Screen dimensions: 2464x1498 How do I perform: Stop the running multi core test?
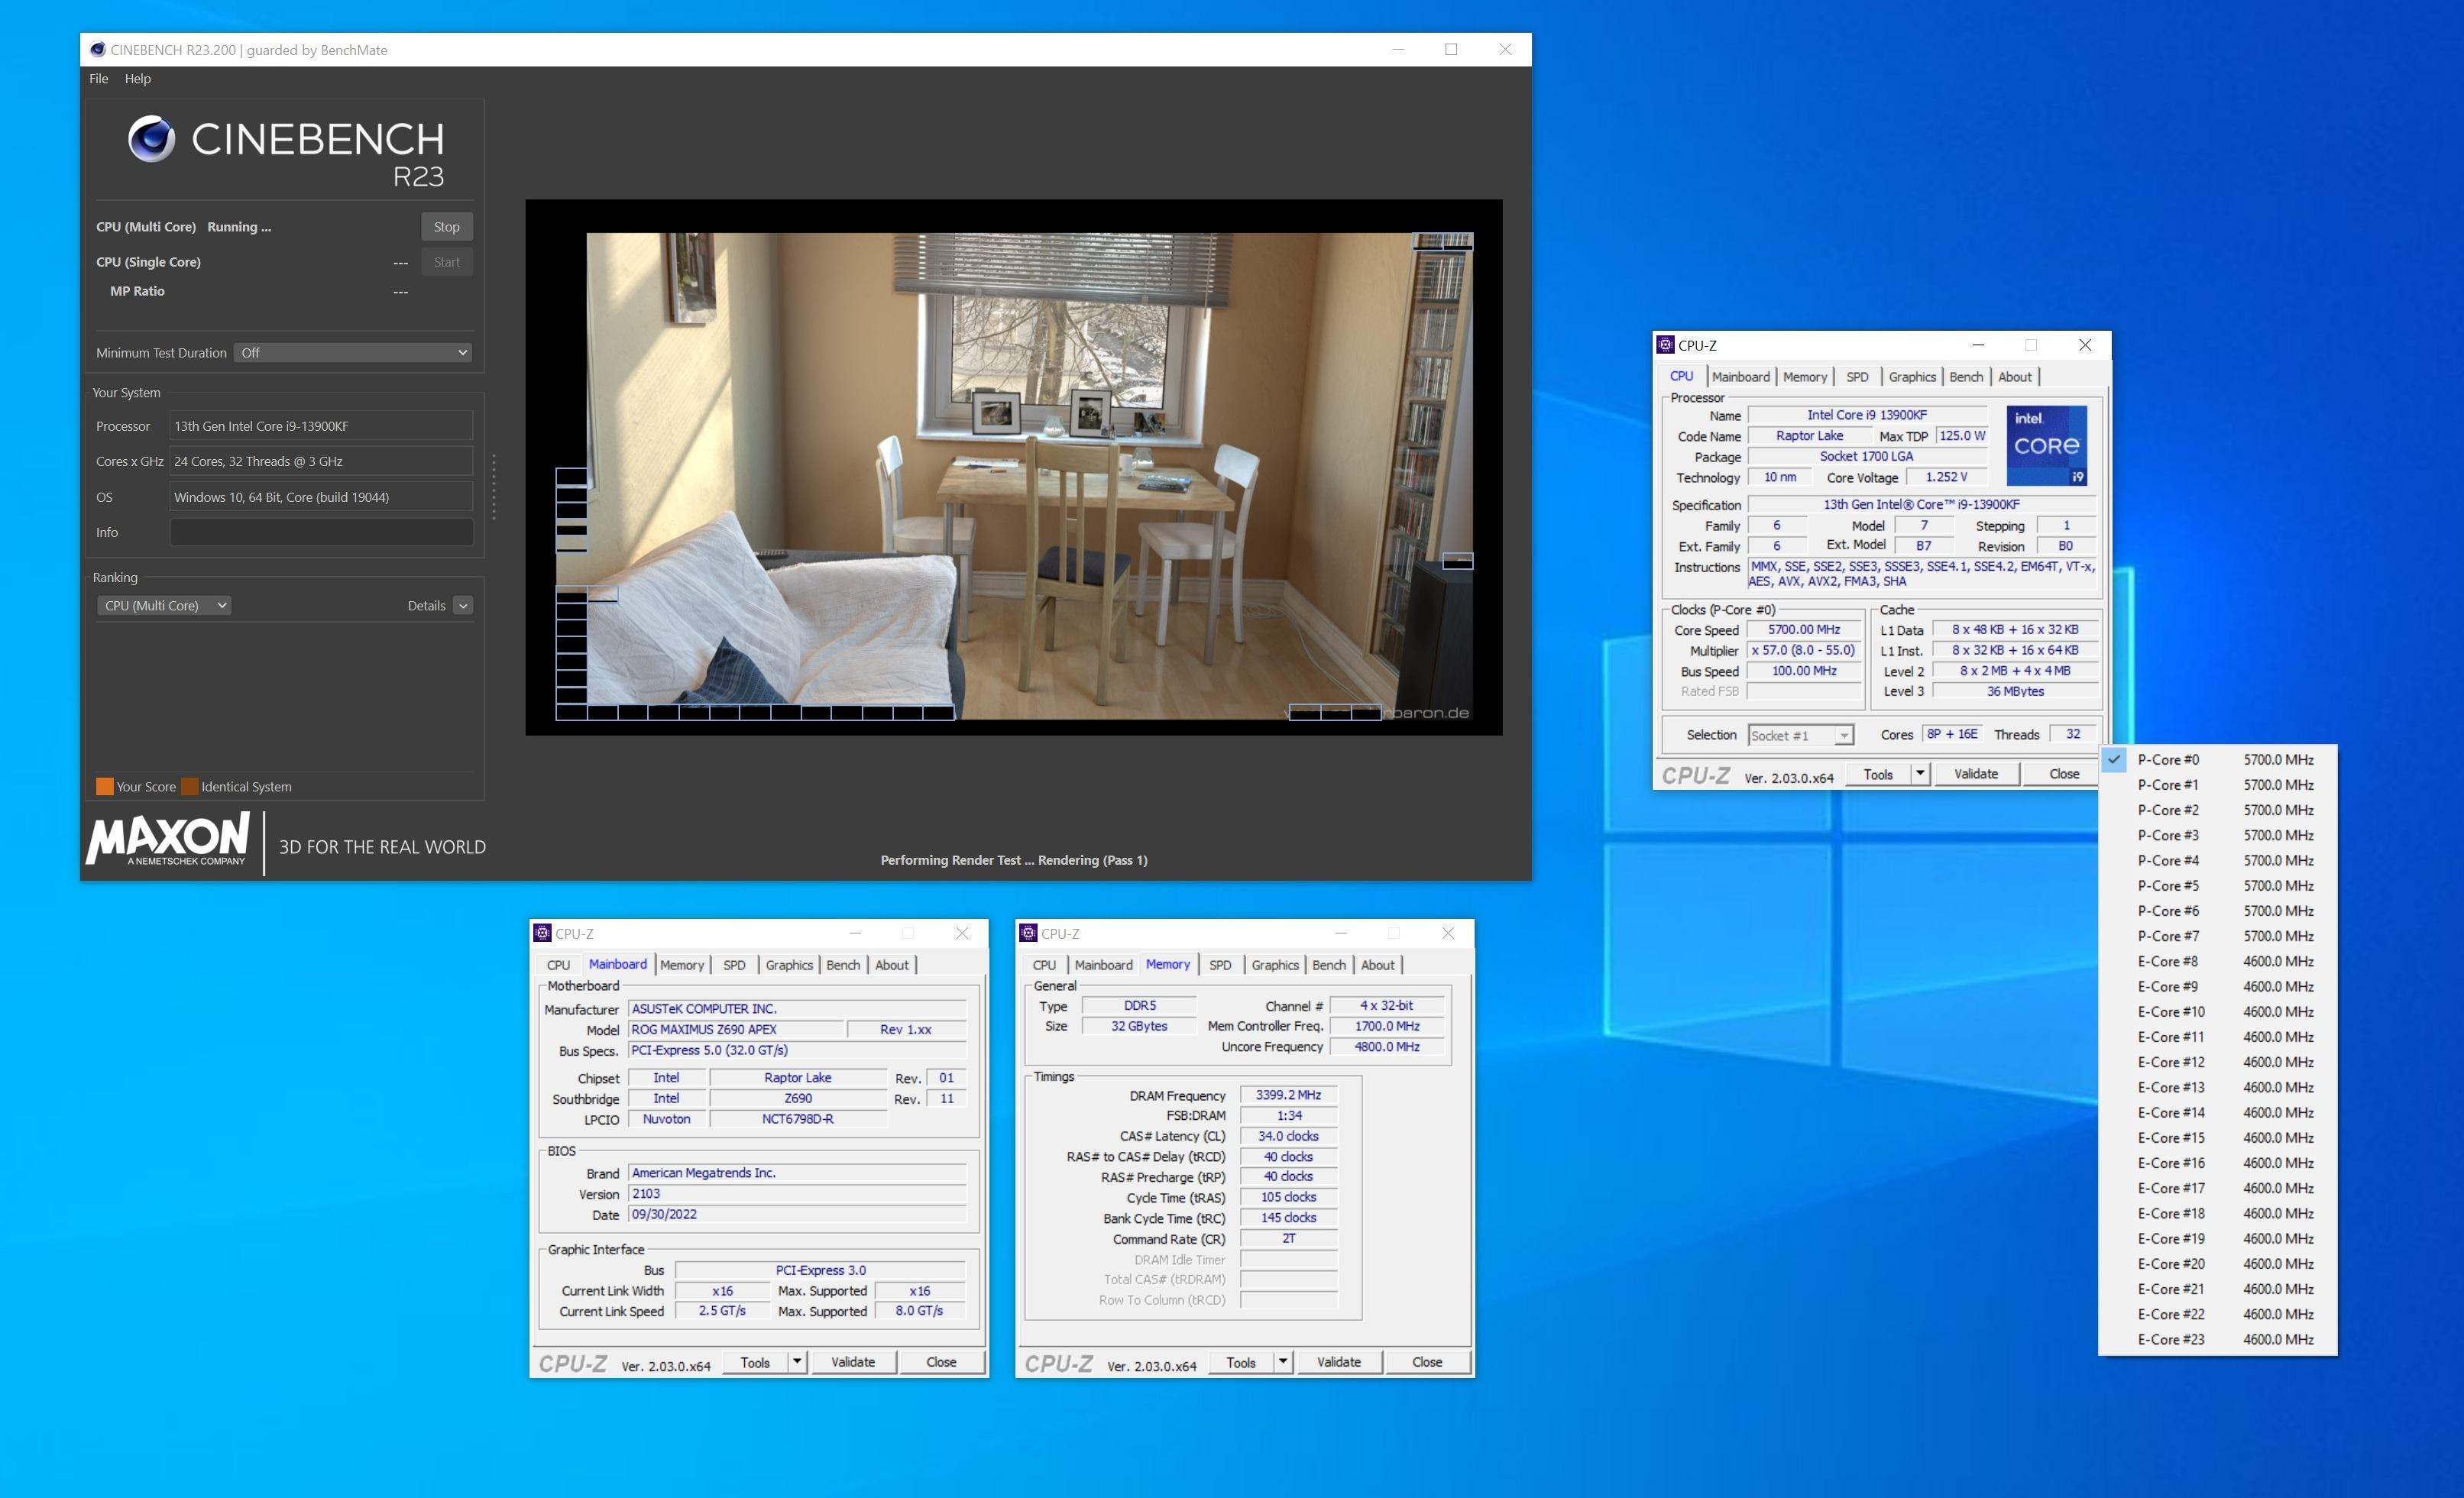[x=446, y=227]
